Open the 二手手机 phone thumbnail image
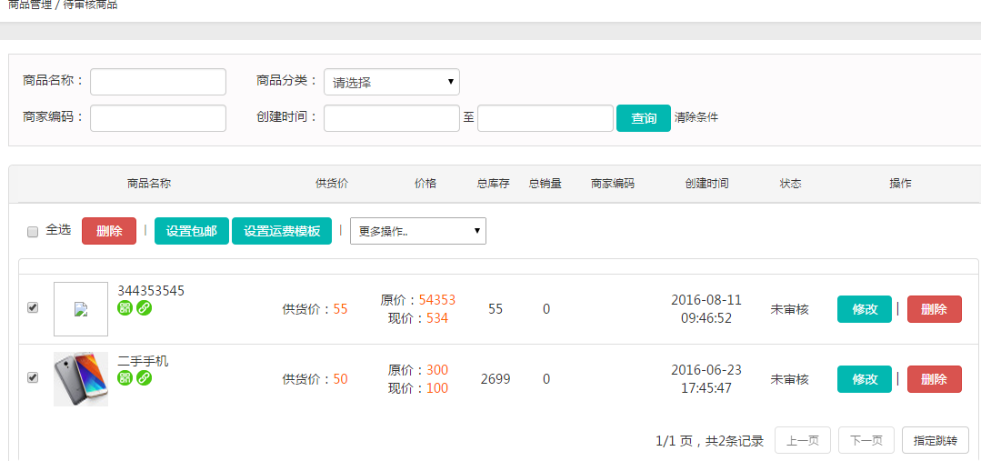 click(81, 378)
